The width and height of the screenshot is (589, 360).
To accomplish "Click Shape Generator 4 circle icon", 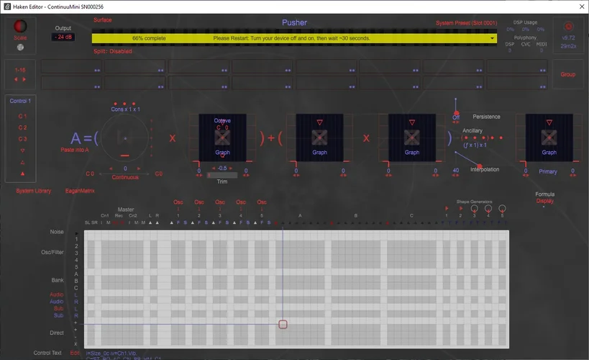I will pos(488,208).
